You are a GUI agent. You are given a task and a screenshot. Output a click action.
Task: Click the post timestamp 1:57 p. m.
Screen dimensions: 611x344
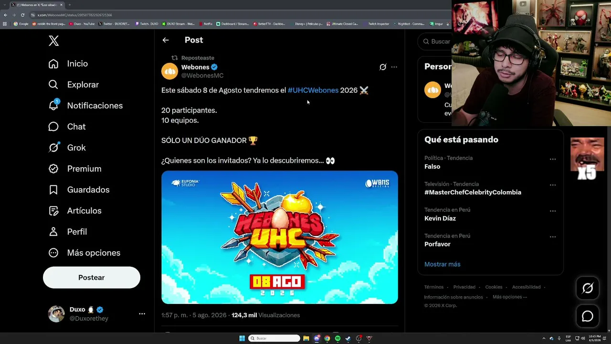click(x=194, y=315)
